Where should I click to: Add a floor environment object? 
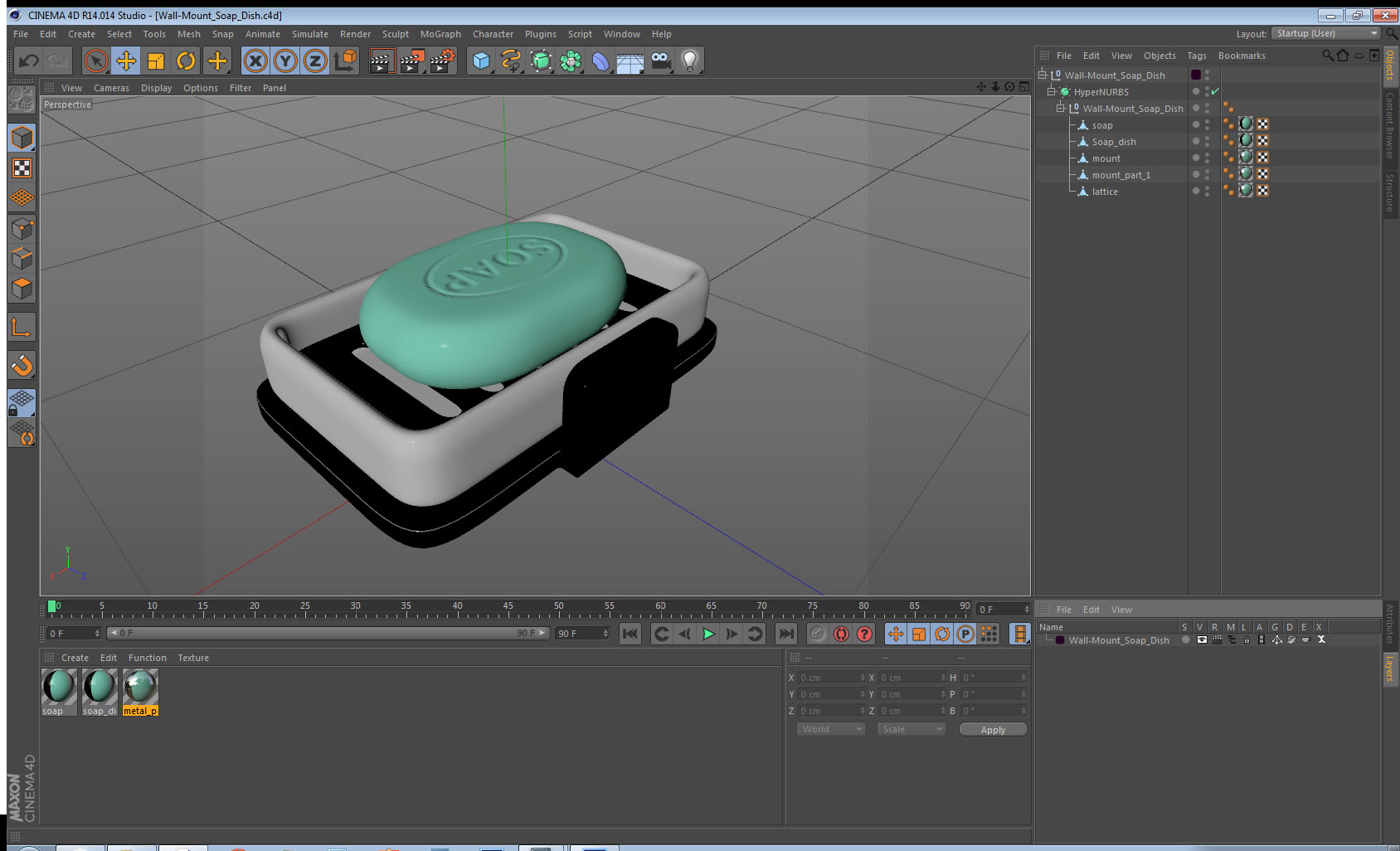[x=630, y=61]
